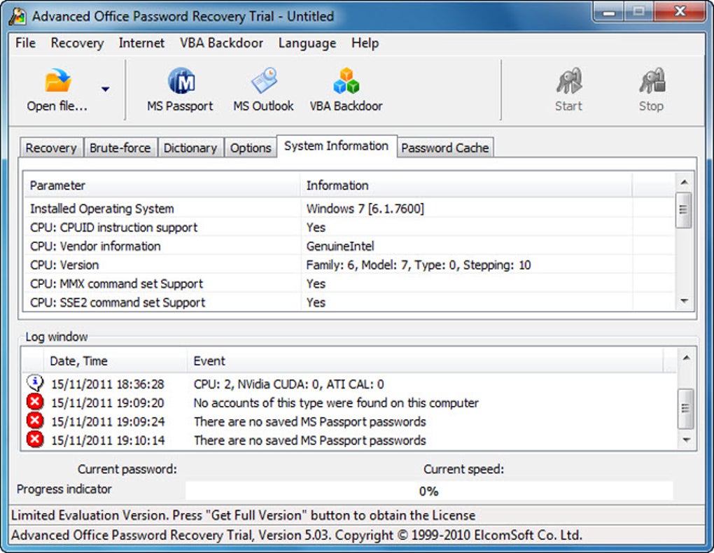714x553 pixels.
Task: Click the application icon in title bar
Action: pos(17,16)
